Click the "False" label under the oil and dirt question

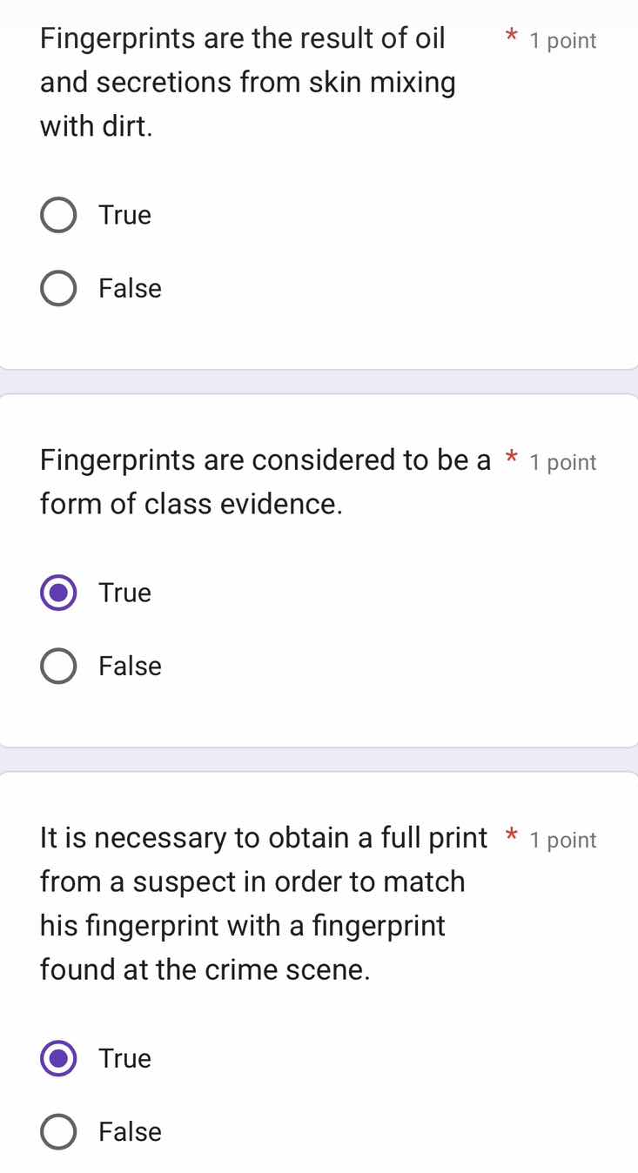pyautogui.click(x=131, y=288)
